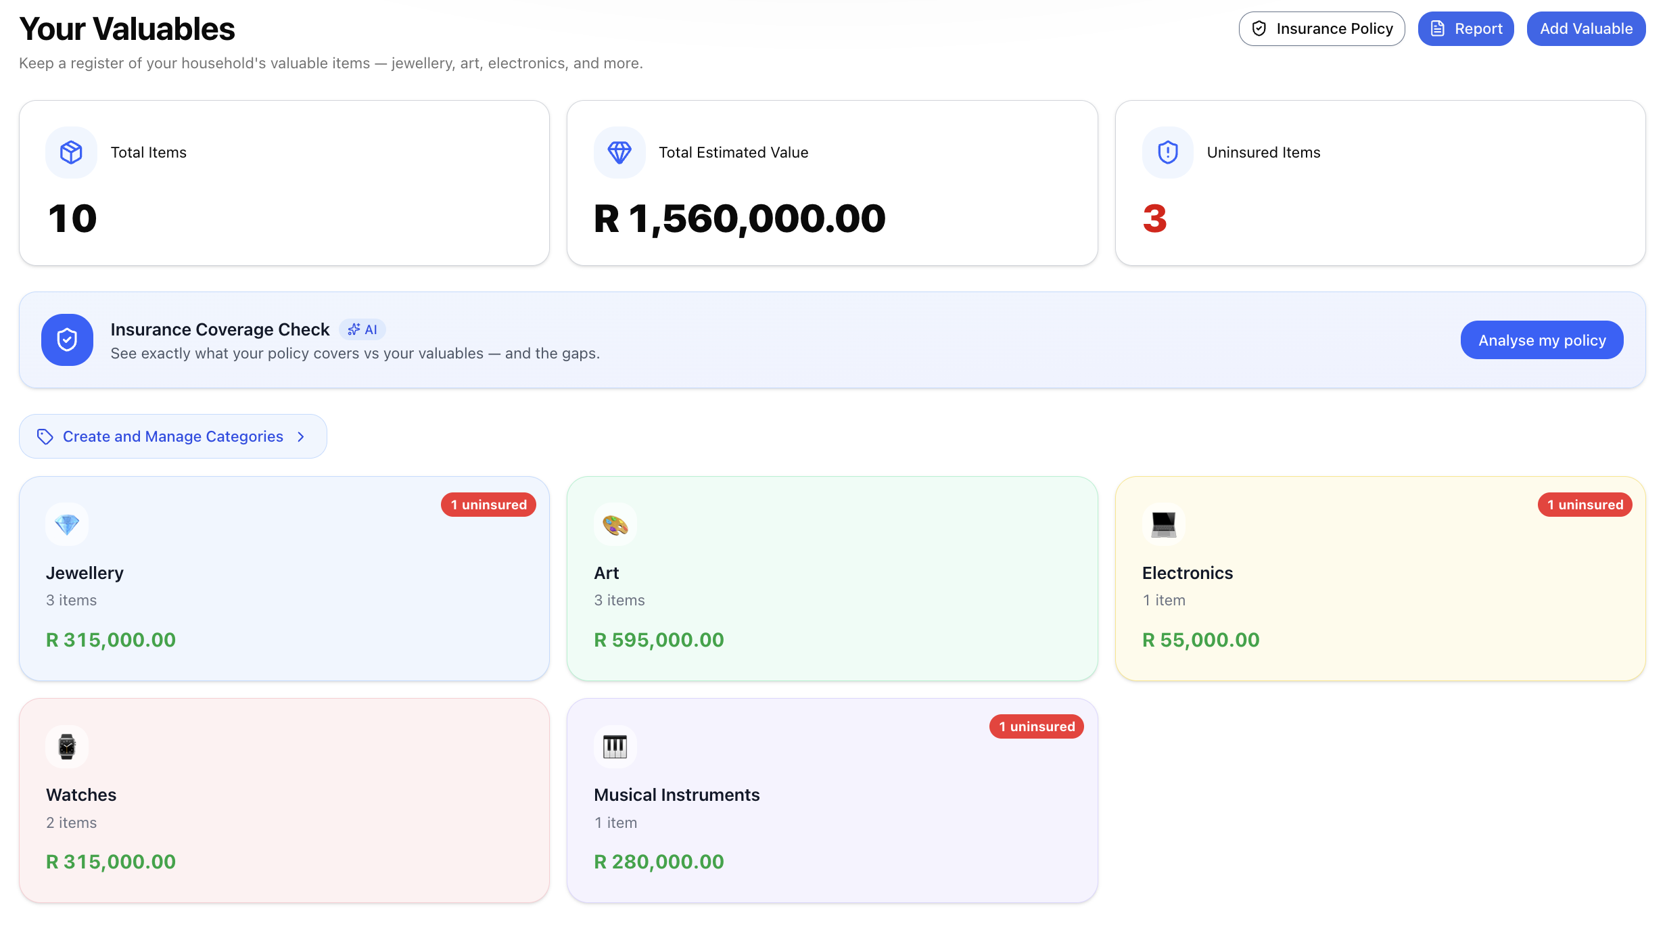
Task: Click the document icon in Report button
Action: point(1438,28)
